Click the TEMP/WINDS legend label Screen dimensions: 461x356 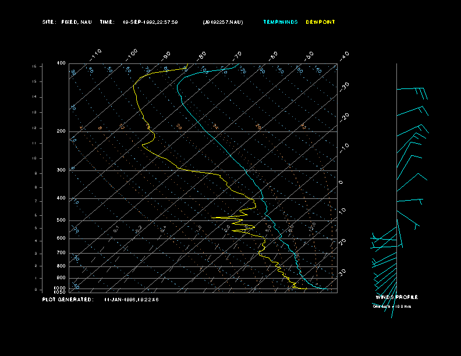pyautogui.click(x=280, y=22)
